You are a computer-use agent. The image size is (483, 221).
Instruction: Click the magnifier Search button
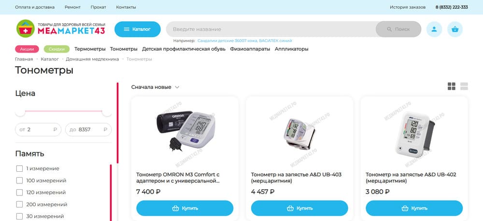[x=398, y=29]
